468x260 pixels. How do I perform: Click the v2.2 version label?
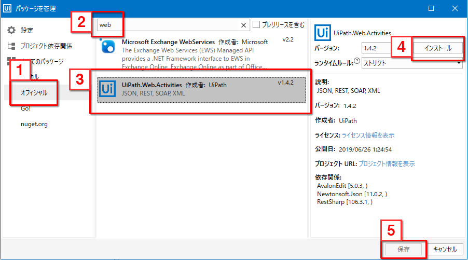(x=288, y=39)
